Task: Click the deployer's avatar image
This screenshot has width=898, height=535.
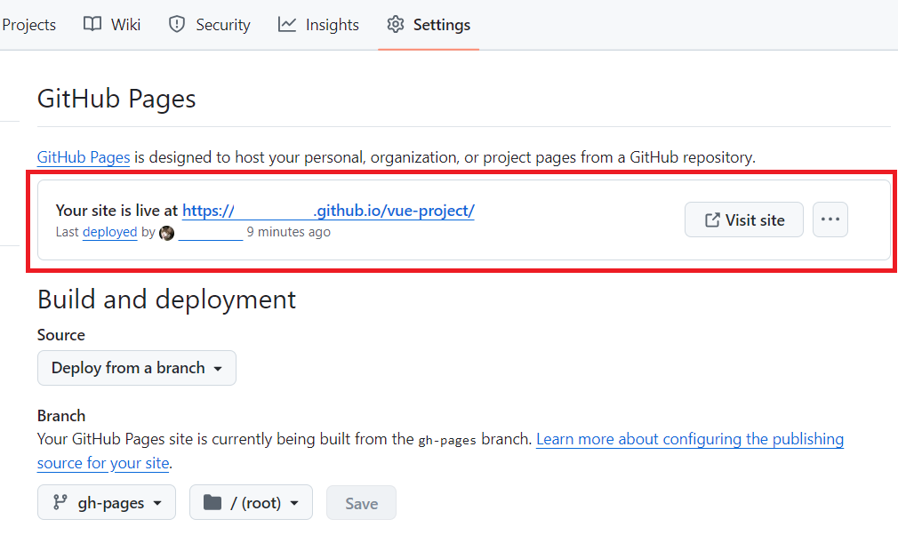Action: (166, 233)
